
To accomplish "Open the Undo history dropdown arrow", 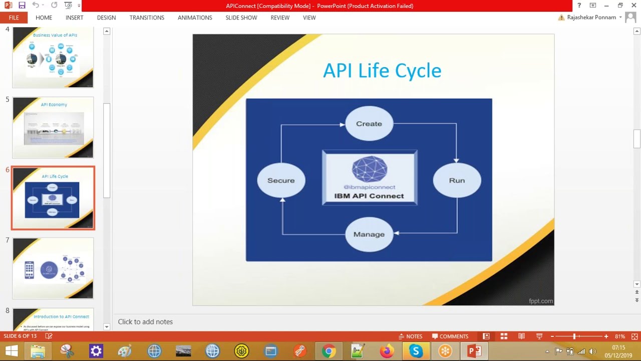I will tap(44, 6).
